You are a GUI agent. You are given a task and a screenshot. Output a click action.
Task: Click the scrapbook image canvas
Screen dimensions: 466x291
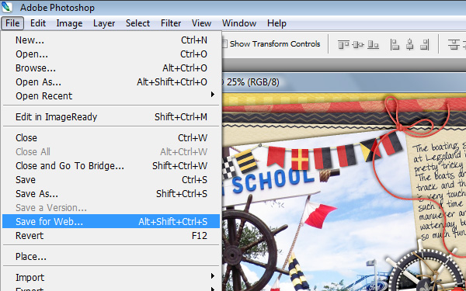pos(344,192)
